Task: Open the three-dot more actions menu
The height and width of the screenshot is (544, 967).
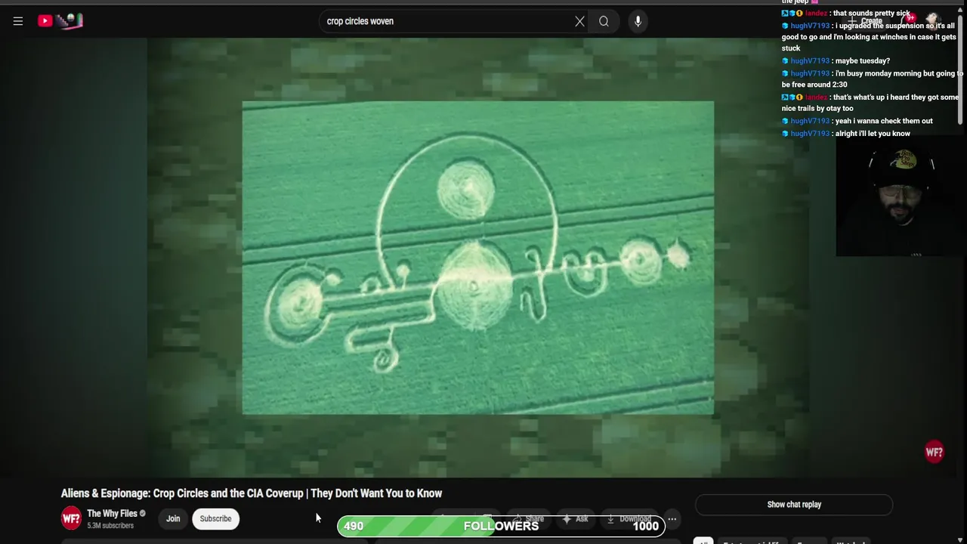Action: (672, 519)
